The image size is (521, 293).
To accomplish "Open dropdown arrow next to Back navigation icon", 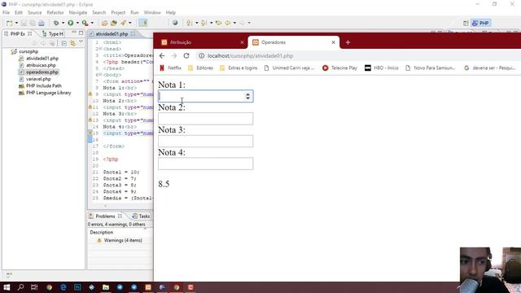I will (x=234, y=23).
